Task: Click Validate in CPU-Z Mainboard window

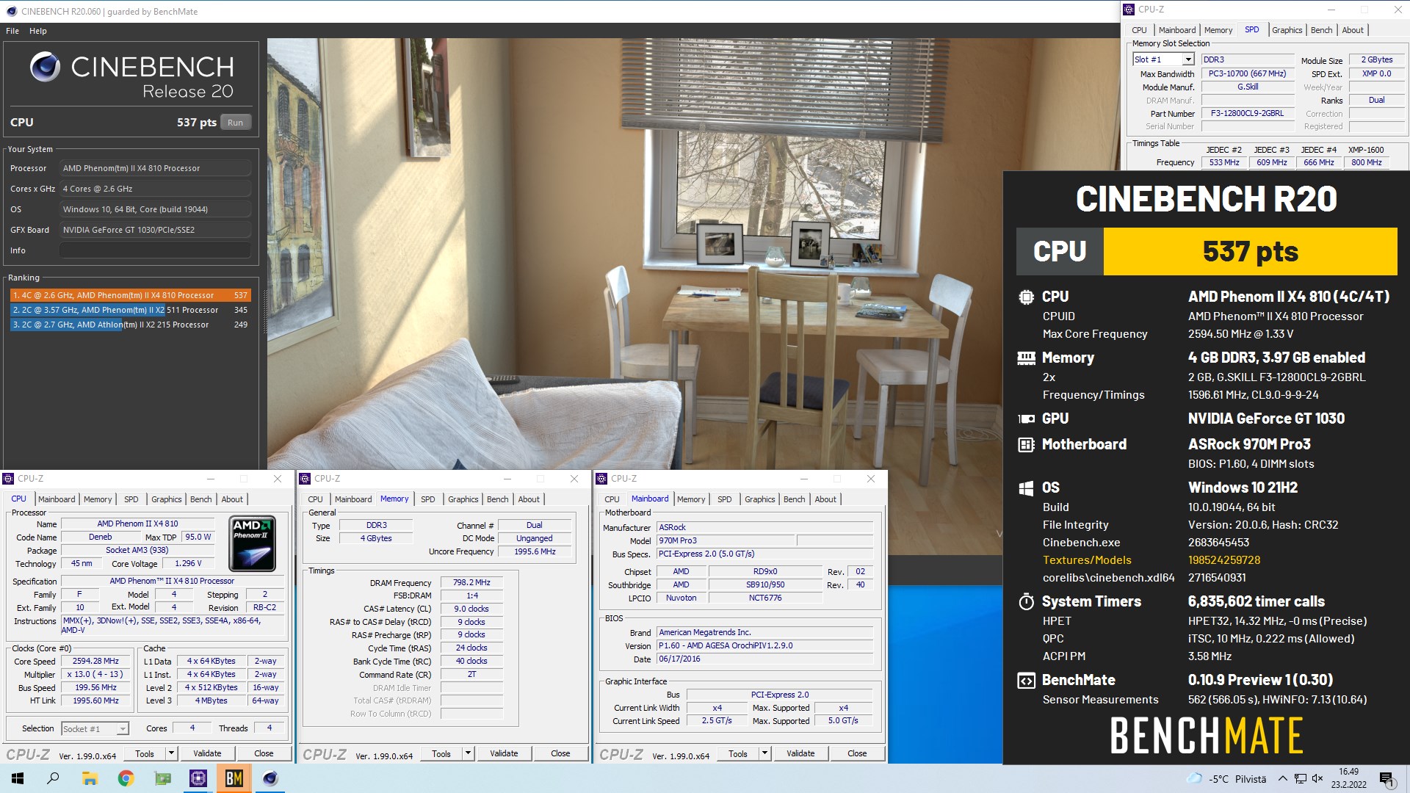Action: pos(800,753)
